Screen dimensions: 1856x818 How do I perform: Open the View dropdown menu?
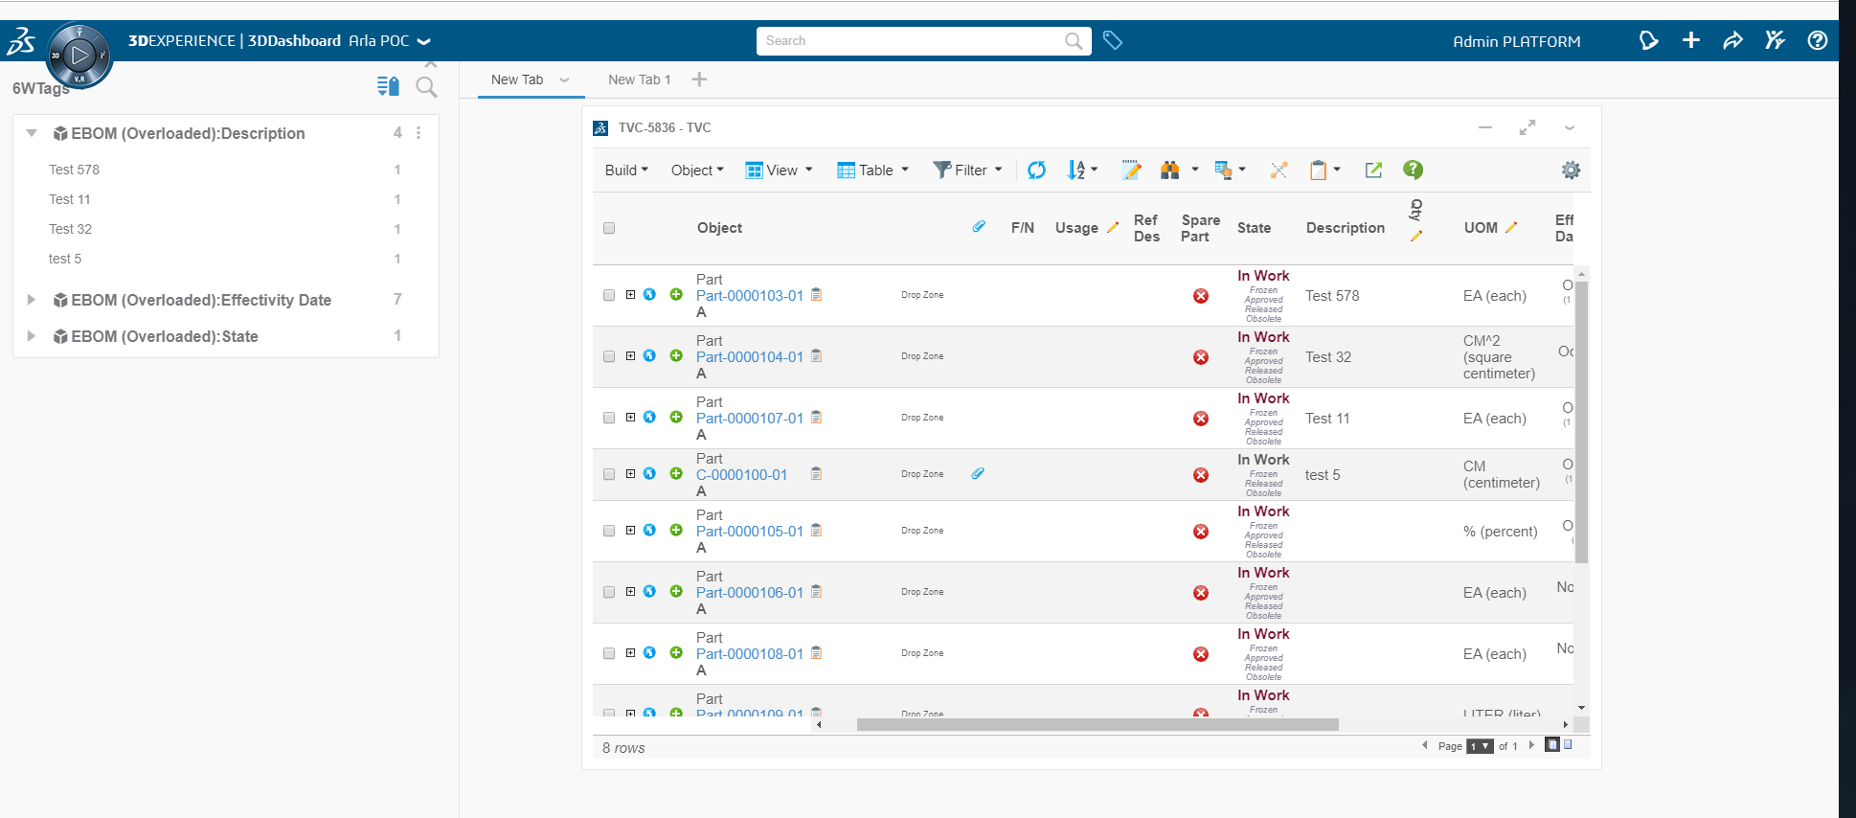(x=780, y=170)
